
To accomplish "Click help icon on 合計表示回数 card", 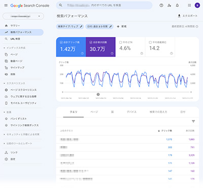I will tap(112, 53).
